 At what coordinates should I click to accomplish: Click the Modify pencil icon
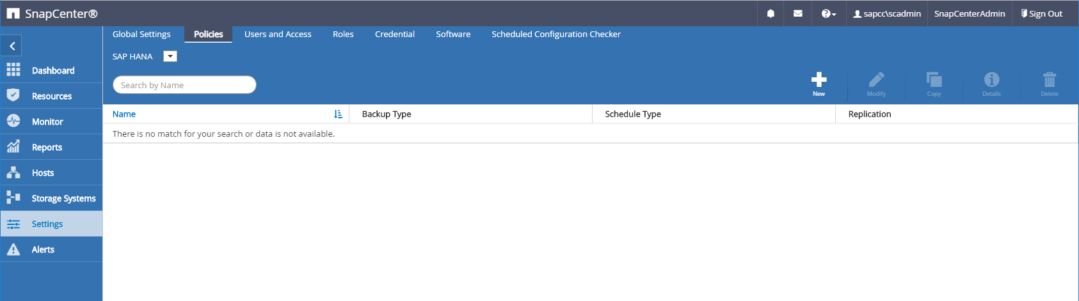[876, 80]
